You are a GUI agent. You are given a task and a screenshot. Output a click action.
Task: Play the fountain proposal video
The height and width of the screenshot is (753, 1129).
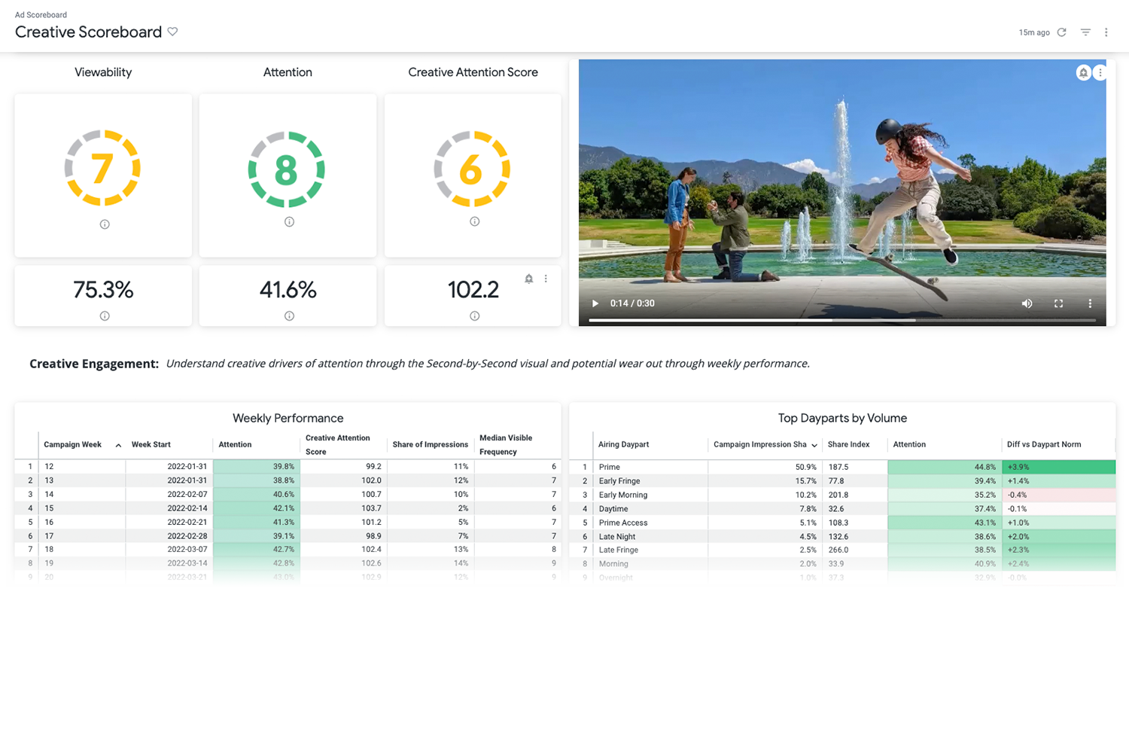pyautogui.click(x=595, y=303)
